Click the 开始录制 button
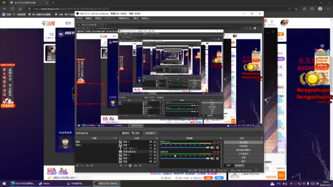 click(x=244, y=146)
